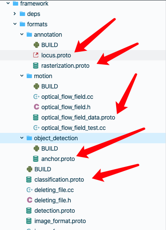Collapse the framework folder chevron
The width and height of the screenshot is (166, 230).
pos(8,3)
